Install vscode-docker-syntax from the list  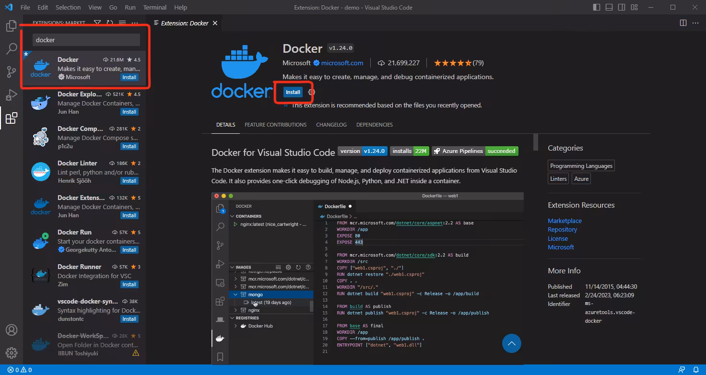129,319
